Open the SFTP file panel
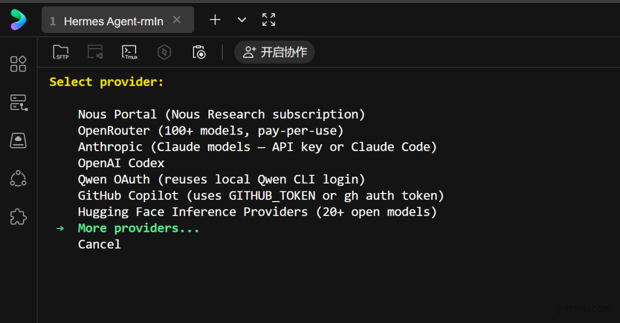 (61, 53)
